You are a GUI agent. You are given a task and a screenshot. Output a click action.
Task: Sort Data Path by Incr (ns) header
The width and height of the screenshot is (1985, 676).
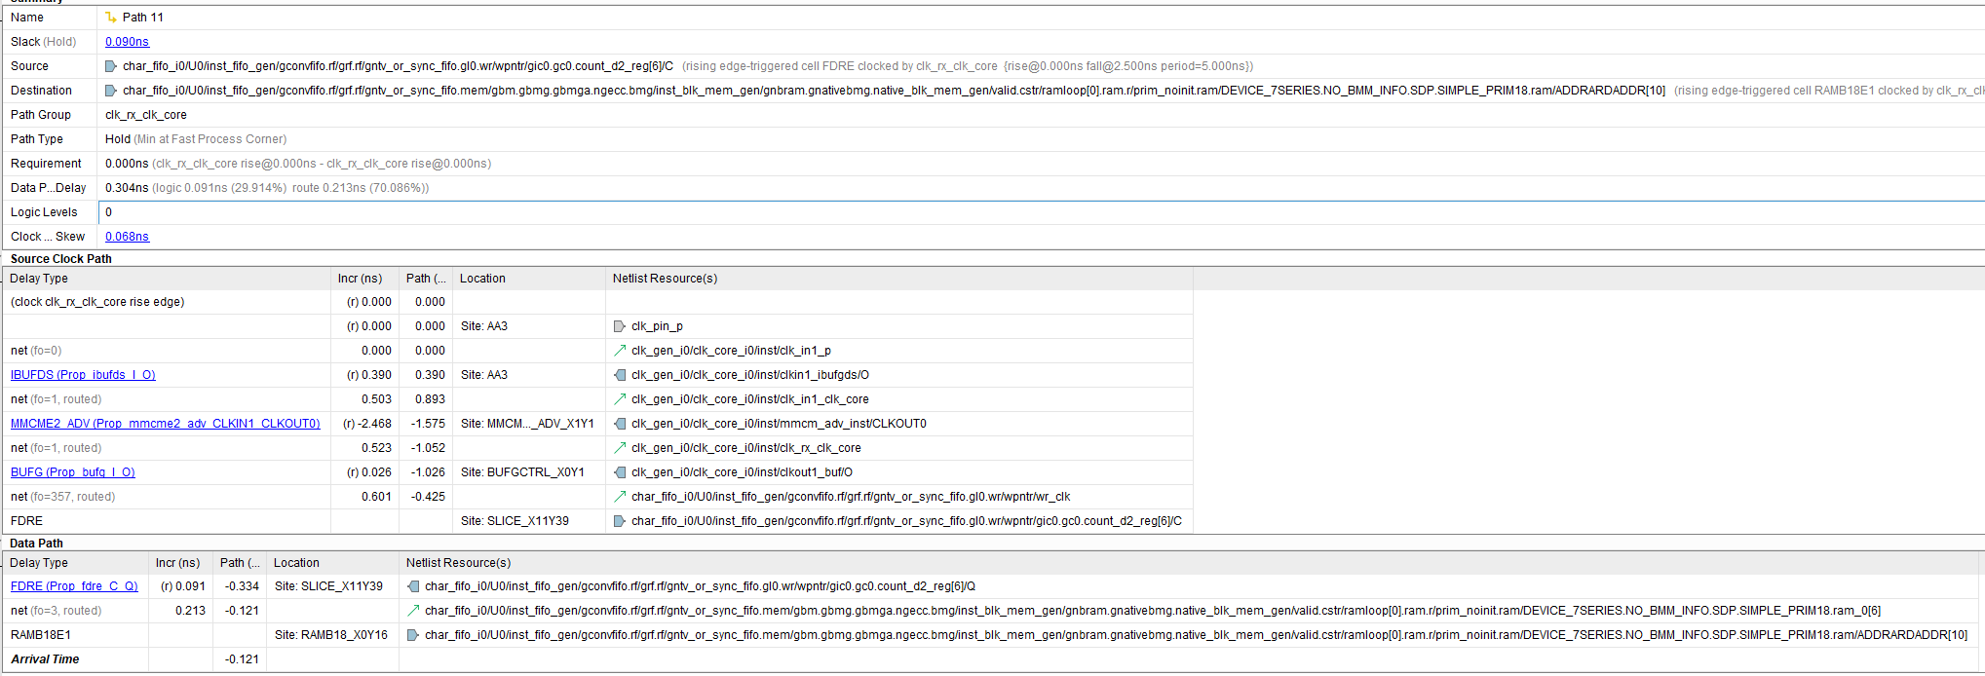180,563
